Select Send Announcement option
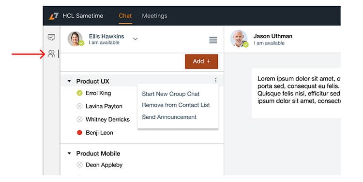 click(x=169, y=117)
